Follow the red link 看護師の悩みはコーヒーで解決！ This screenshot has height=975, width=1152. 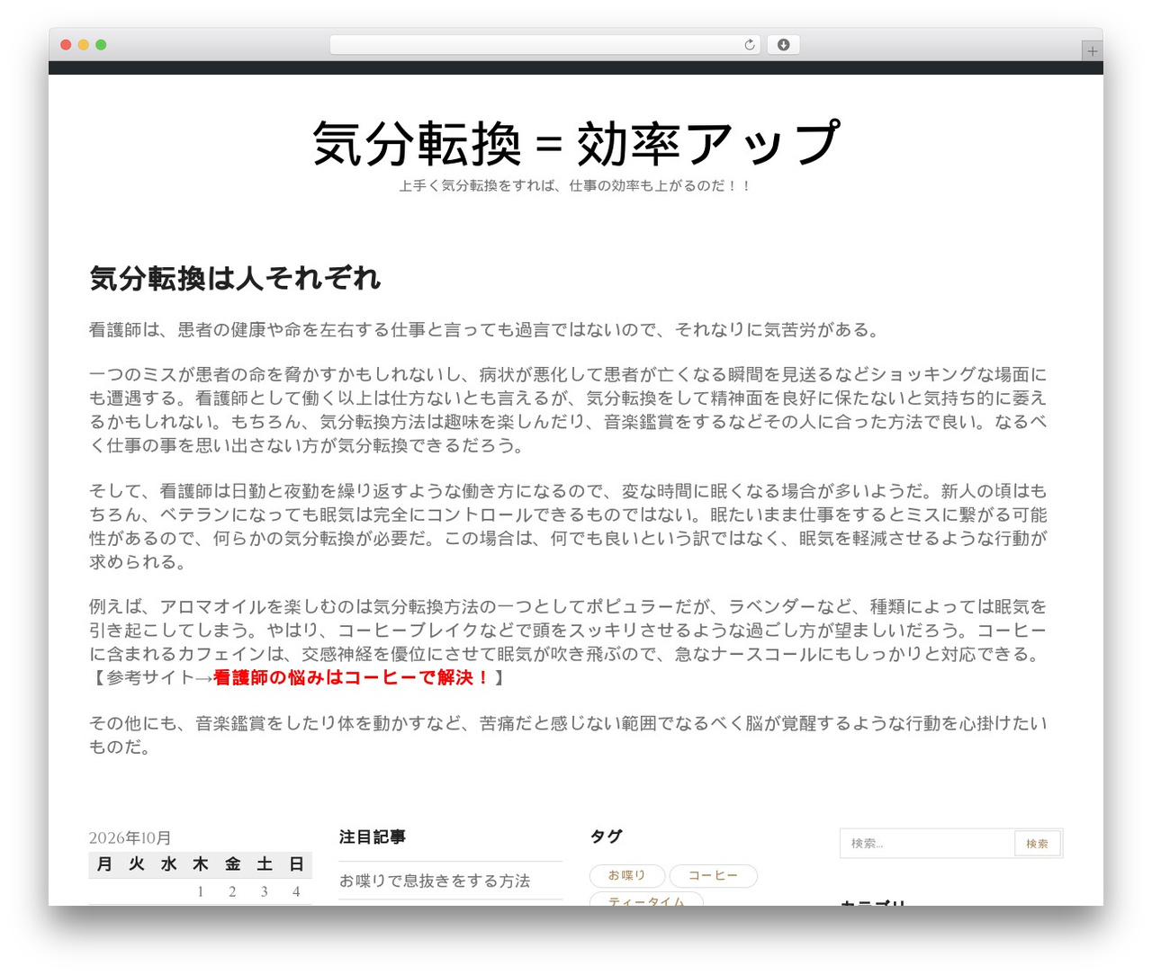(352, 677)
